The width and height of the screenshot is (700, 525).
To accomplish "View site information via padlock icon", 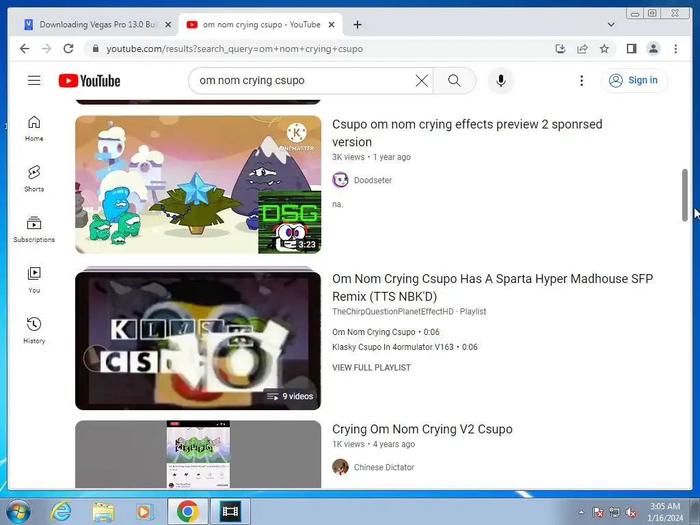I will click(96, 49).
